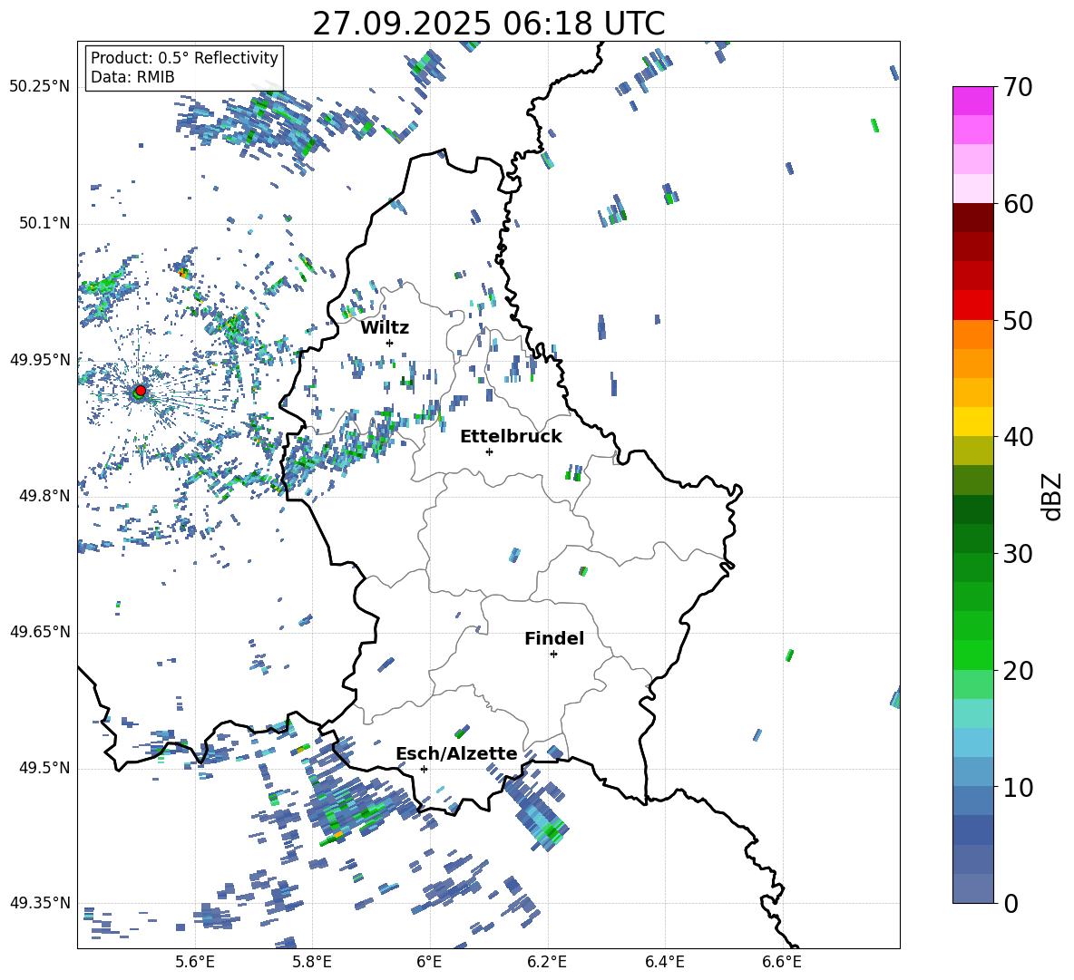Screen dimensions: 1074x980
Task: Click the title timestamp 27.09.2025 06:18 UTC
Action: pos(488,24)
